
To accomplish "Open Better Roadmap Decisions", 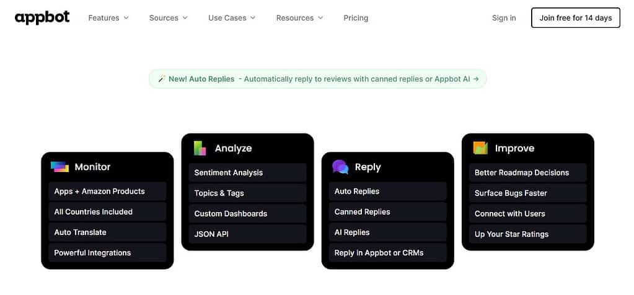I will coord(527,173).
